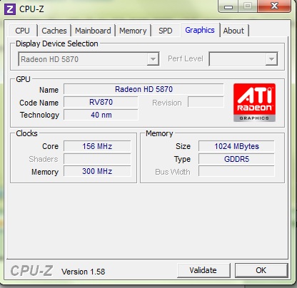The width and height of the screenshot is (297, 288).
Task: Open the Caches tab
Action: pos(54,31)
